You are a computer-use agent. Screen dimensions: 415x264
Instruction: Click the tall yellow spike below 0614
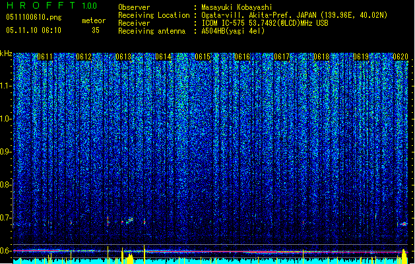144,254
